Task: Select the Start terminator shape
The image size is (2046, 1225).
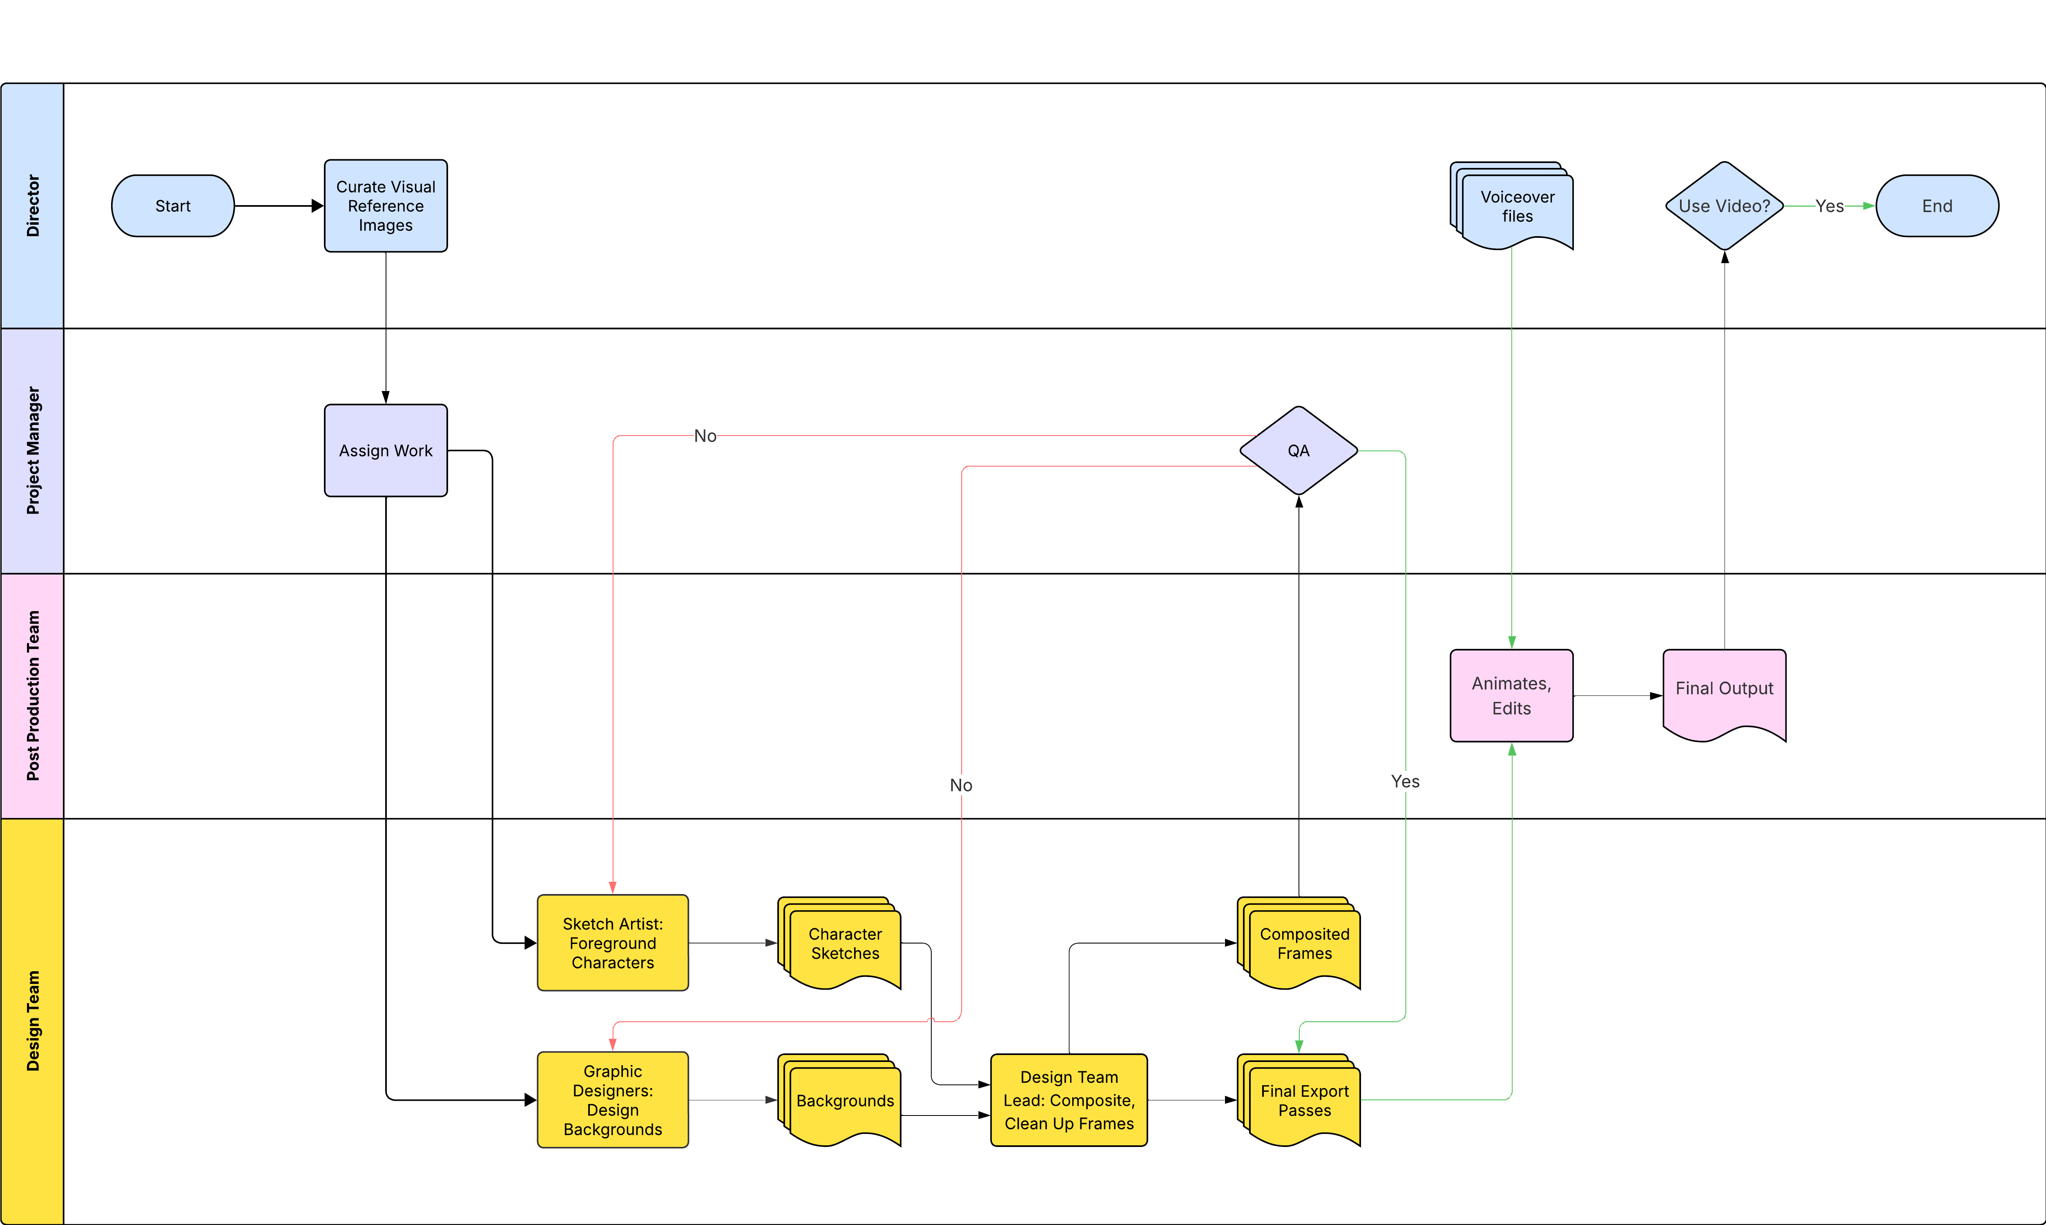Action: pyautogui.click(x=172, y=206)
